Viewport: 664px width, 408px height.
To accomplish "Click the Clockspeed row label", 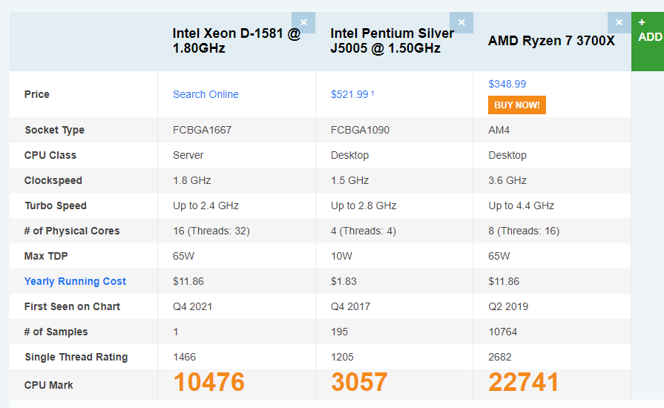I will point(53,180).
